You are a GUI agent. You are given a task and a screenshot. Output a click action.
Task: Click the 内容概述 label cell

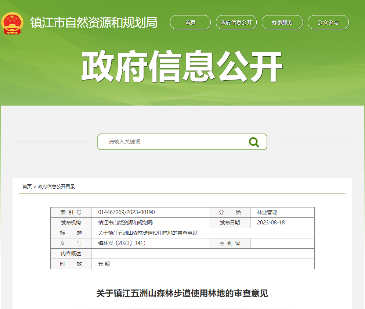click(71, 253)
